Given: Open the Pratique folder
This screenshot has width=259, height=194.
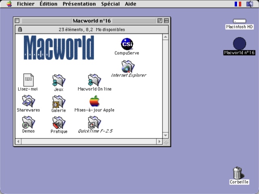Looking at the screenshot, I should pyautogui.click(x=59, y=122).
